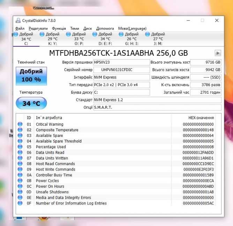The width and height of the screenshot is (233, 226).
Task: Click spindle speed value ---- (SSD)
Action: 206,77
